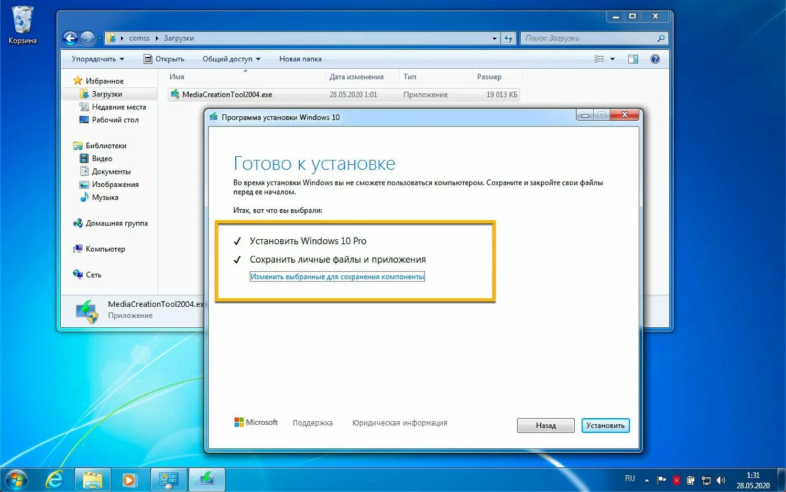786x492 pixels.
Task: Go back in Explorer window
Action: 70,38
